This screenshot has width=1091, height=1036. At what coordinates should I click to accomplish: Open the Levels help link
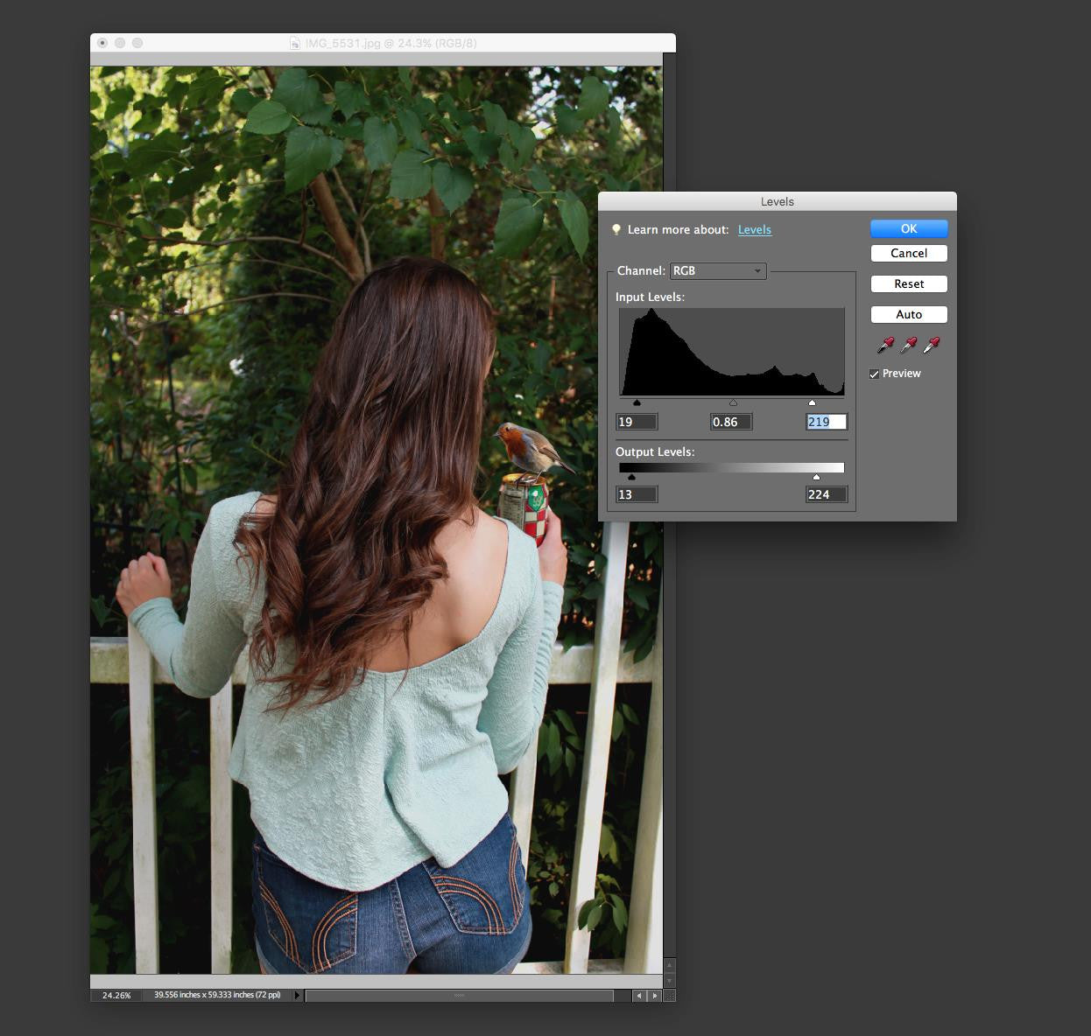tap(755, 229)
